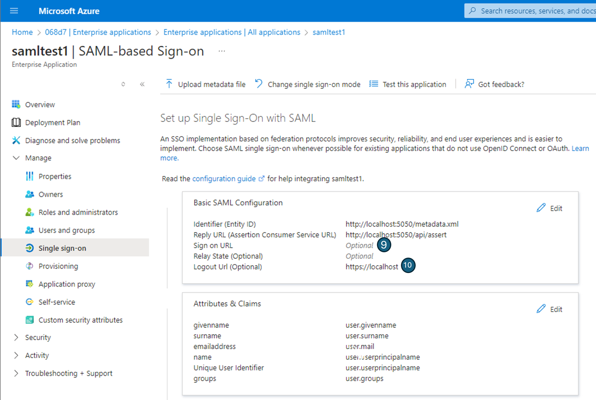Click the Change single sign-on mode icon
Image resolution: width=596 pixels, height=400 pixels.
pyautogui.click(x=259, y=84)
